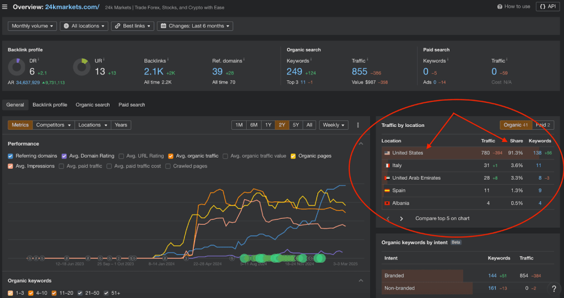Toggle the Avg. Domain Rating checkbox
The image size is (564, 298).
64,156
